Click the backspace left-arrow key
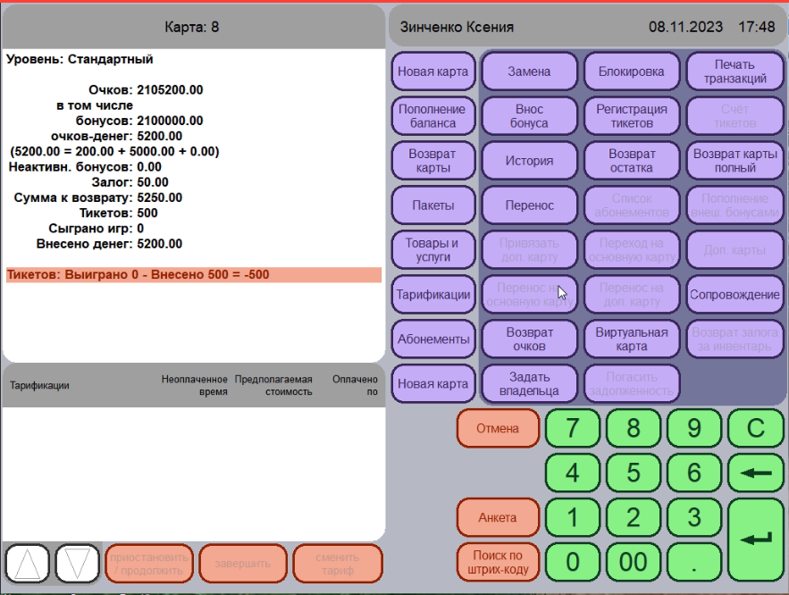Image resolution: width=789 pixels, height=595 pixels. (x=755, y=473)
